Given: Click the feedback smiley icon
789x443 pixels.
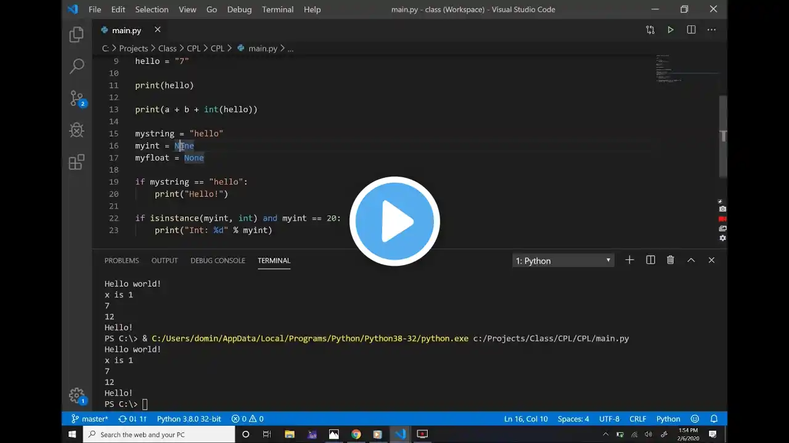Looking at the screenshot, I should tap(695, 419).
